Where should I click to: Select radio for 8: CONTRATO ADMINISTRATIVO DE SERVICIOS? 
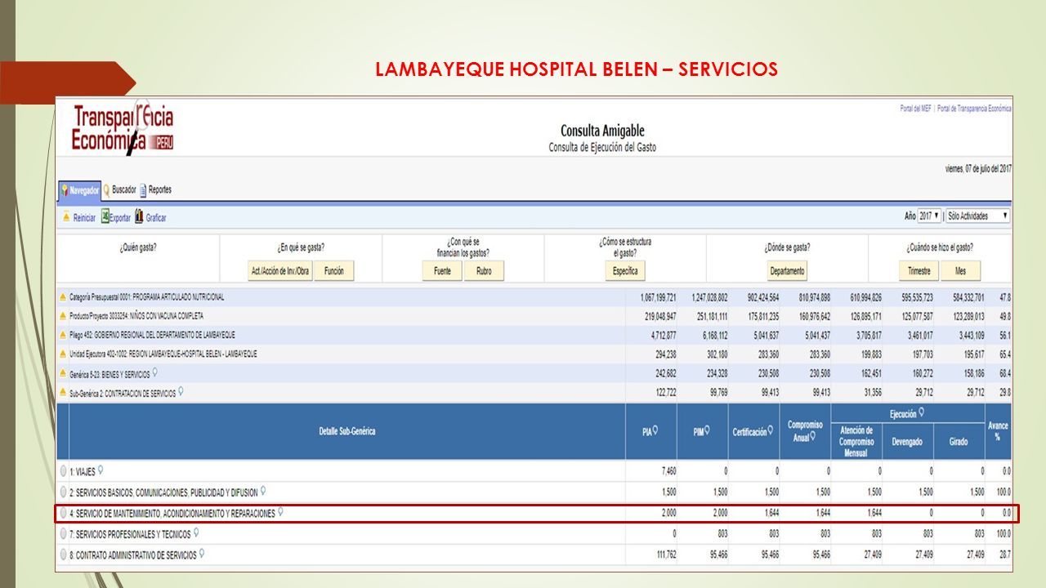[x=64, y=555]
